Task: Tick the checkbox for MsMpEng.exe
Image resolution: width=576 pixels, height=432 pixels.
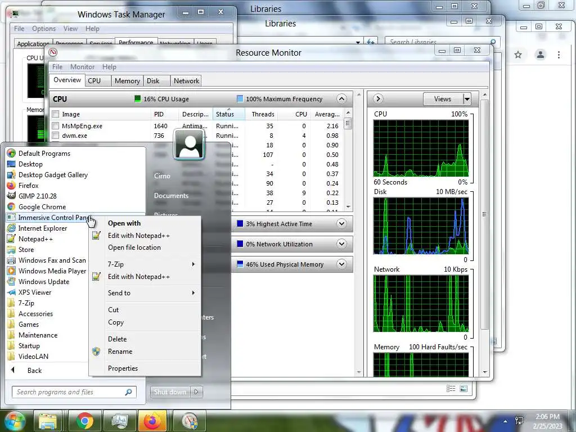Action: (56, 126)
